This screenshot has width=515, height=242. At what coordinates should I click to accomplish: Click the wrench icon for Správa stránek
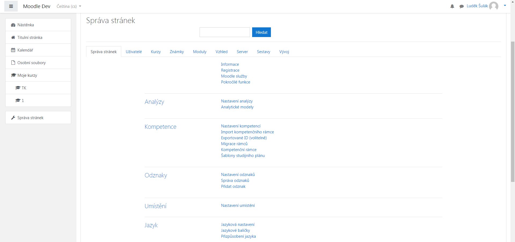click(13, 118)
